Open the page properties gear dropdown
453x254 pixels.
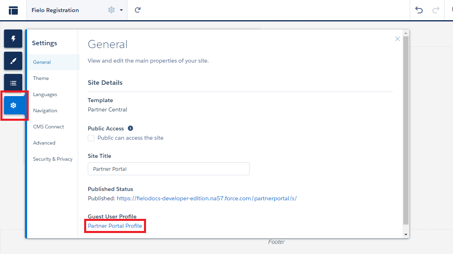tap(115, 10)
